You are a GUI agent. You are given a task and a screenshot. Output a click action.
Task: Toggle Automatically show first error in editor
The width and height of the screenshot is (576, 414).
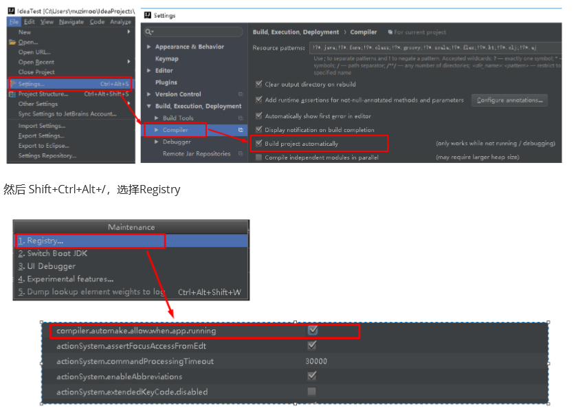pos(258,116)
